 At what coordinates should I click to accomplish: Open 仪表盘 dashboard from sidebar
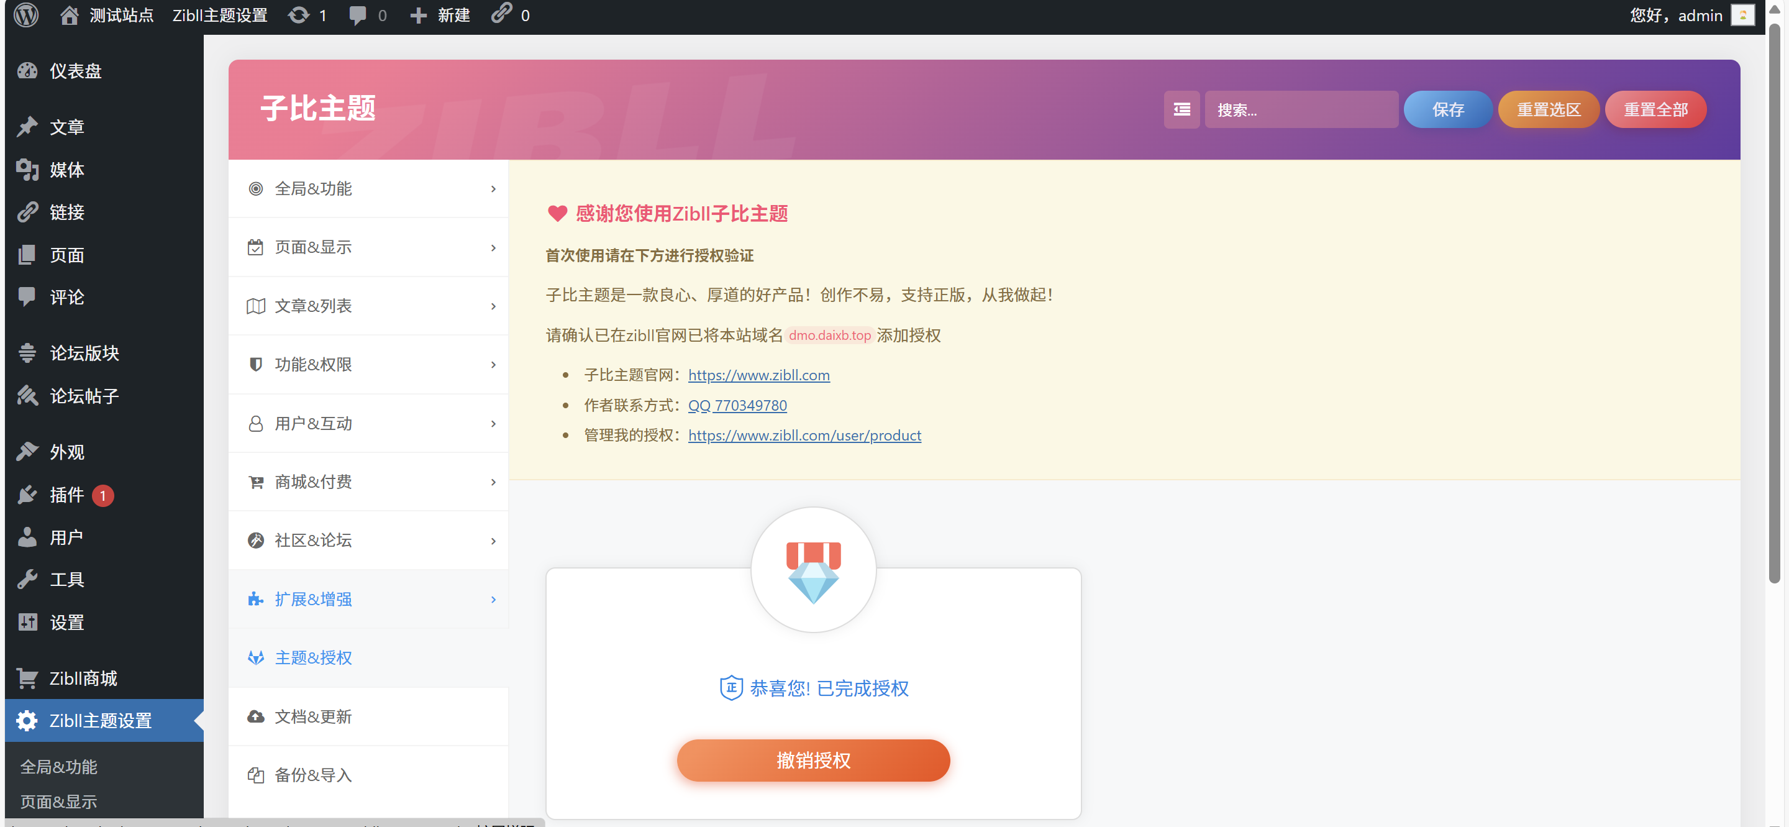click(75, 71)
